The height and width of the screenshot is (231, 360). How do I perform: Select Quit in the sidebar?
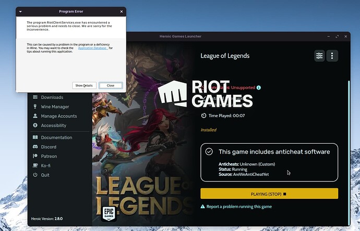(x=45, y=175)
